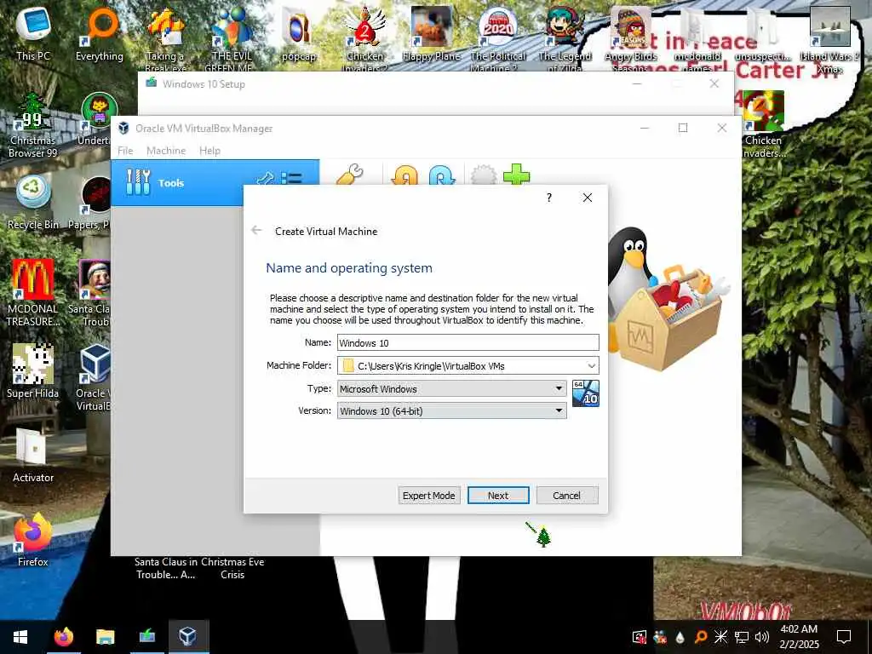The width and height of the screenshot is (872, 654).
Task: Click the VirtualBox taskbar button
Action: click(x=188, y=636)
